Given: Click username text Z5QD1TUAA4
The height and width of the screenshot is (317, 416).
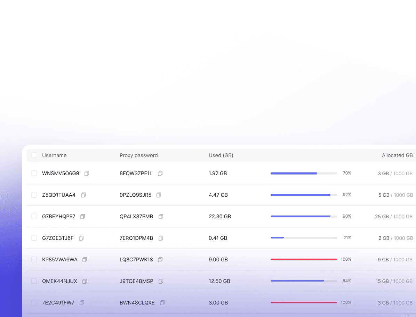Looking at the screenshot, I should (59, 195).
